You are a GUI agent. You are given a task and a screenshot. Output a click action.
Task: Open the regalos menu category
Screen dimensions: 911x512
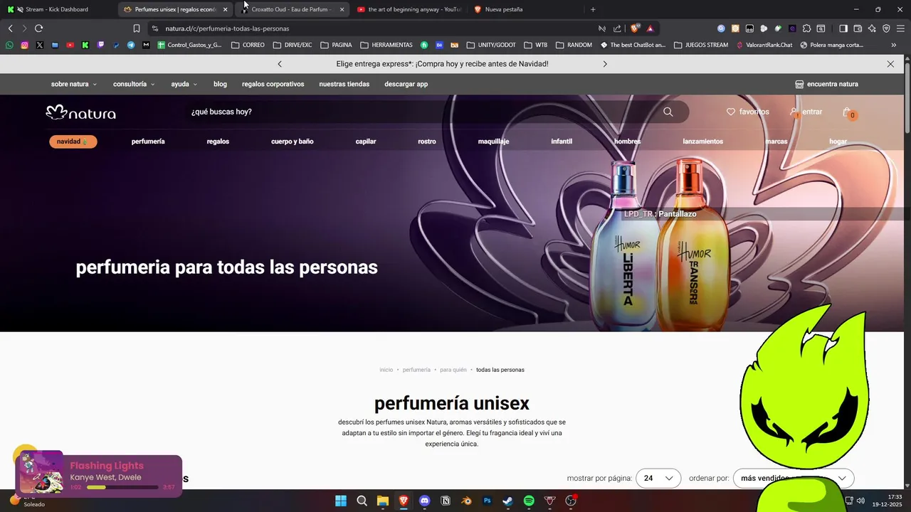tap(218, 142)
